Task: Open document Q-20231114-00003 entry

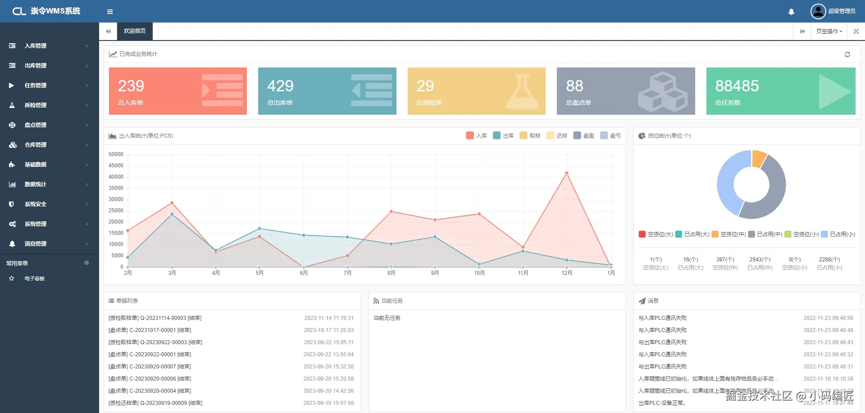Action: click(x=155, y=318)
